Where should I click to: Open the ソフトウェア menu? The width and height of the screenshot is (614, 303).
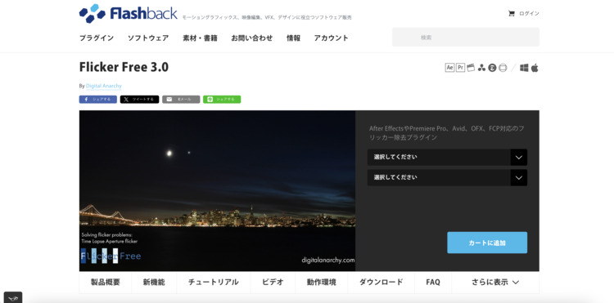pos(148,38)
